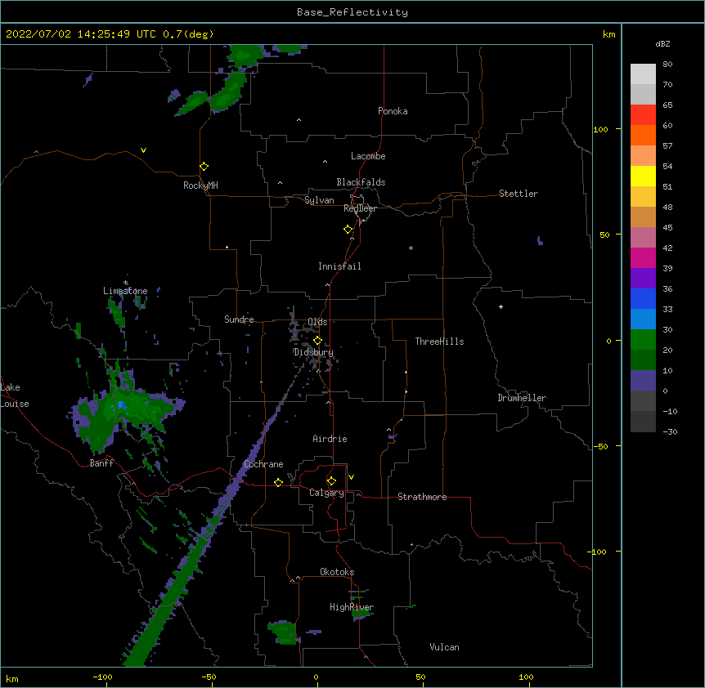This screenshot has width=705, height=688.
Task: Click the Red Deer city label
Action: tap(360, 208)
